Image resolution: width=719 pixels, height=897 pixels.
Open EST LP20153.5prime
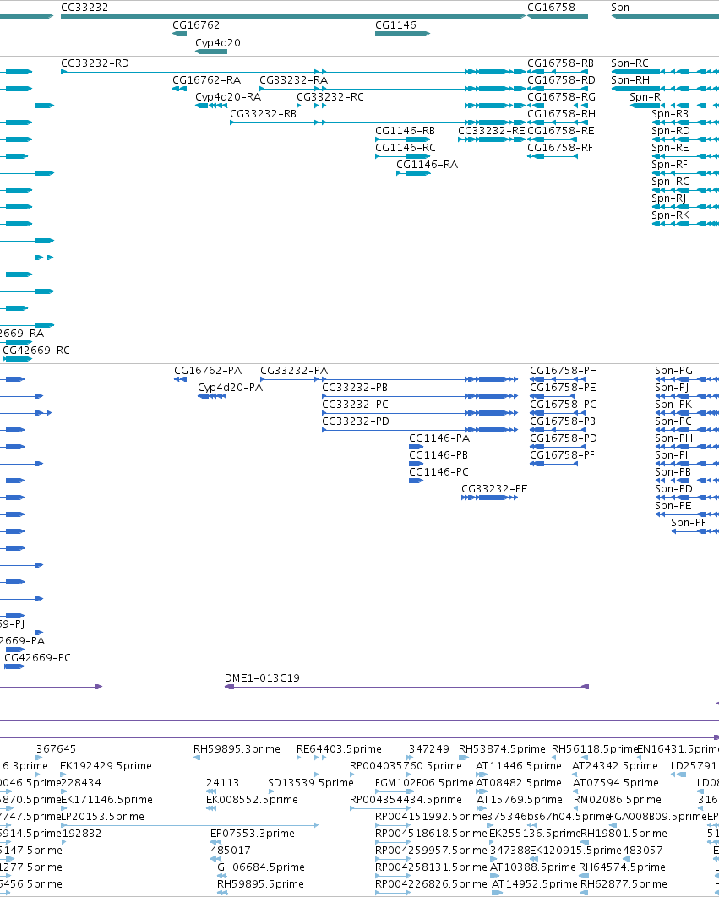click(x=102, y=817)
